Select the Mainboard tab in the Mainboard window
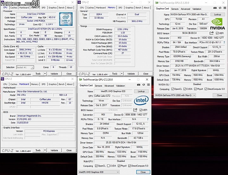This screenshot has width=228, height=175. tap(24, 84)
